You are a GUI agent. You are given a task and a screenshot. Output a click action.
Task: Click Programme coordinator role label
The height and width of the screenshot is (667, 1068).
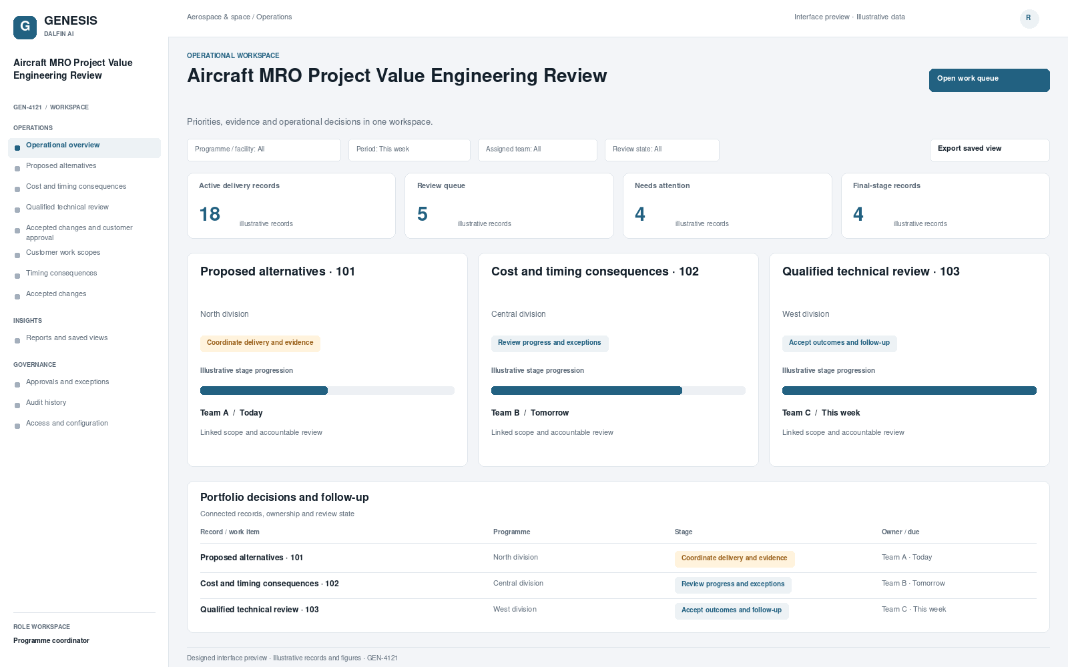[x=51, y=641]
